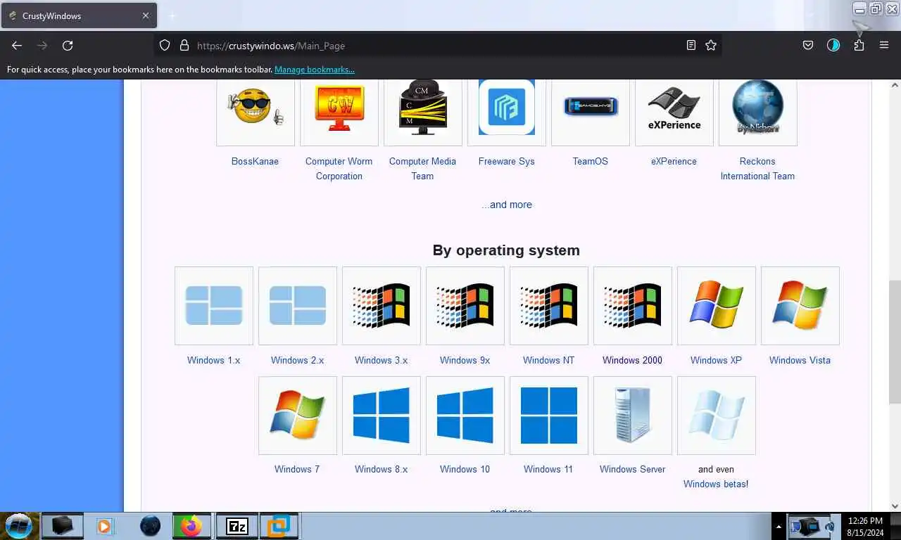Follow the Freeware Sys text link

click(506, 161)
